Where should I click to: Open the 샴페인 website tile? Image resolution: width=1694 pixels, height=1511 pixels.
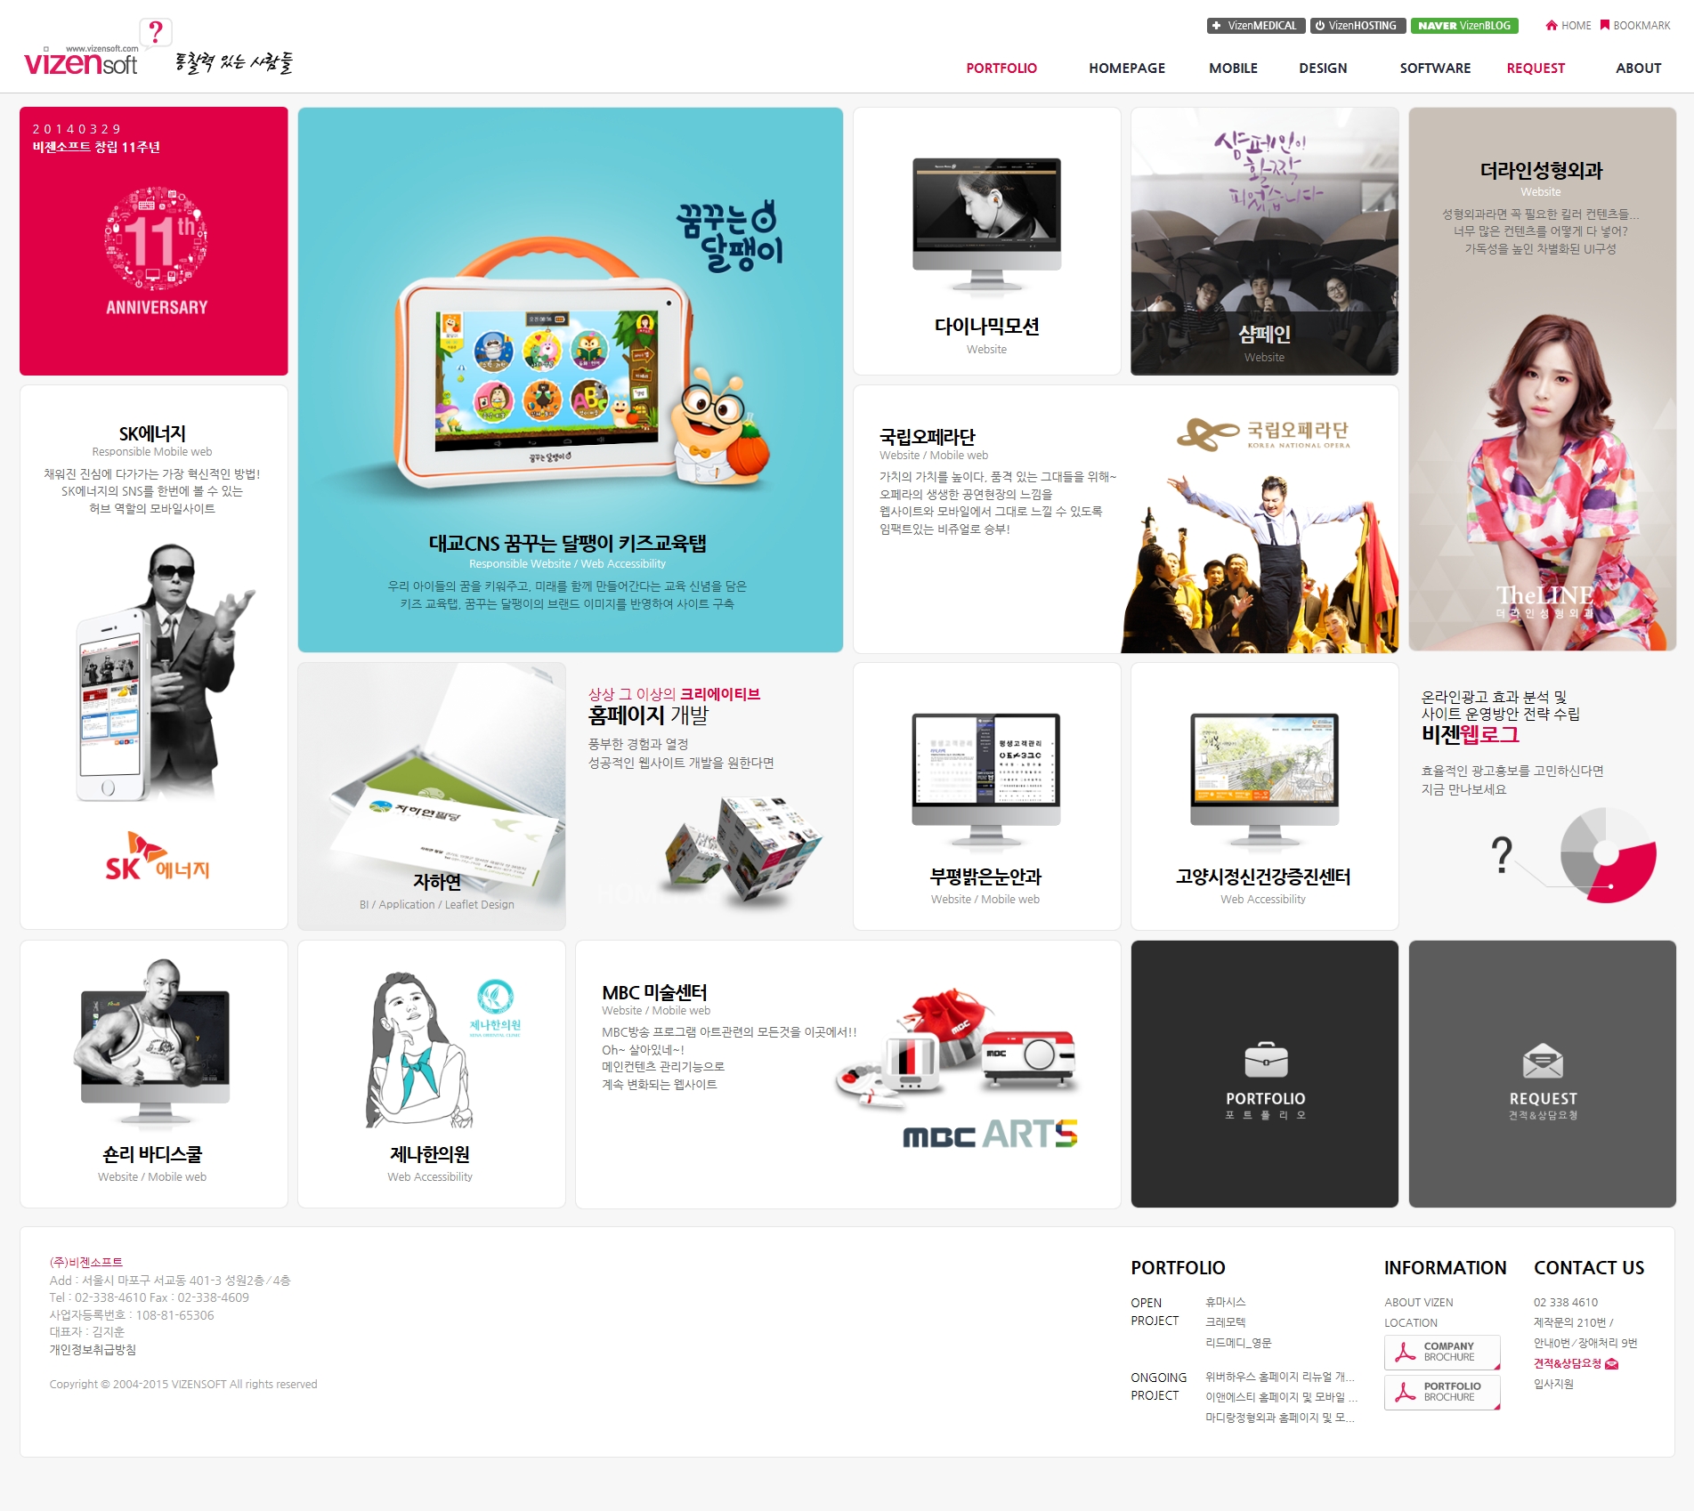[x=1265, y=241]
